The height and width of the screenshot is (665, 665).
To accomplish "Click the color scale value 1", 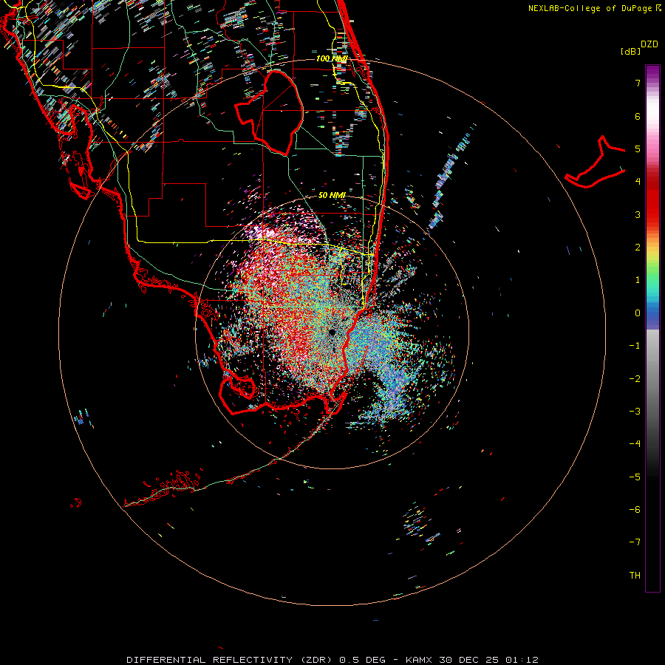I will coord(638,280).
